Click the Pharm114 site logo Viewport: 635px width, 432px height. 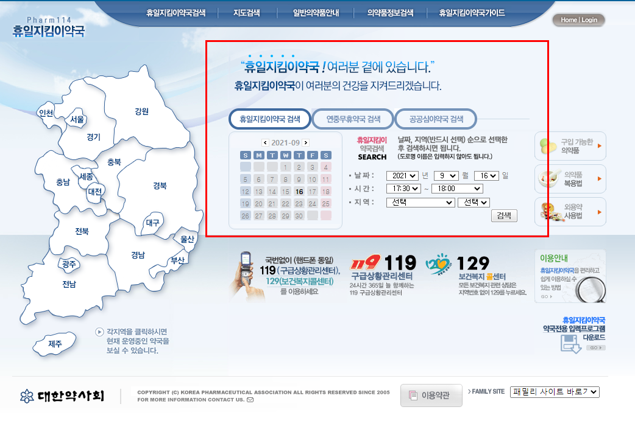pyautogui.click(x=49, y=27)
